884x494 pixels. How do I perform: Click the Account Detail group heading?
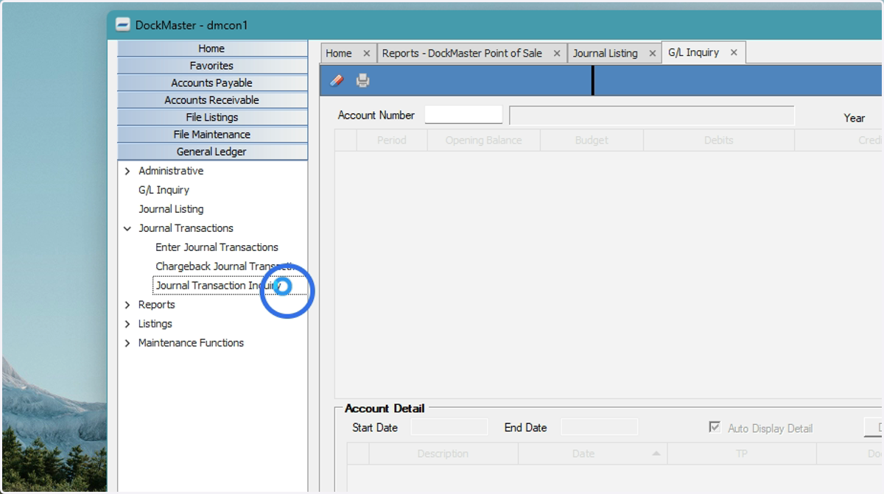point(385,409)
